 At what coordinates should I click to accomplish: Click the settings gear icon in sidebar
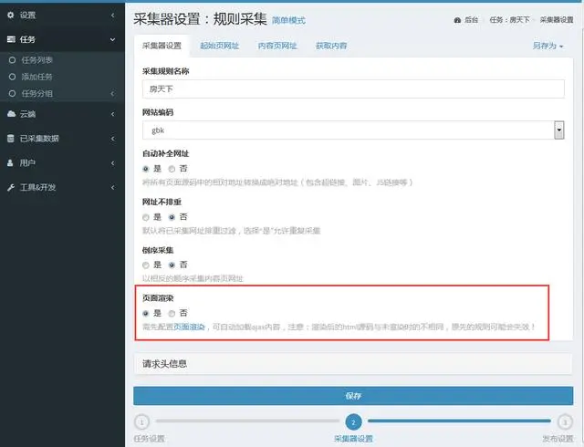11,15
